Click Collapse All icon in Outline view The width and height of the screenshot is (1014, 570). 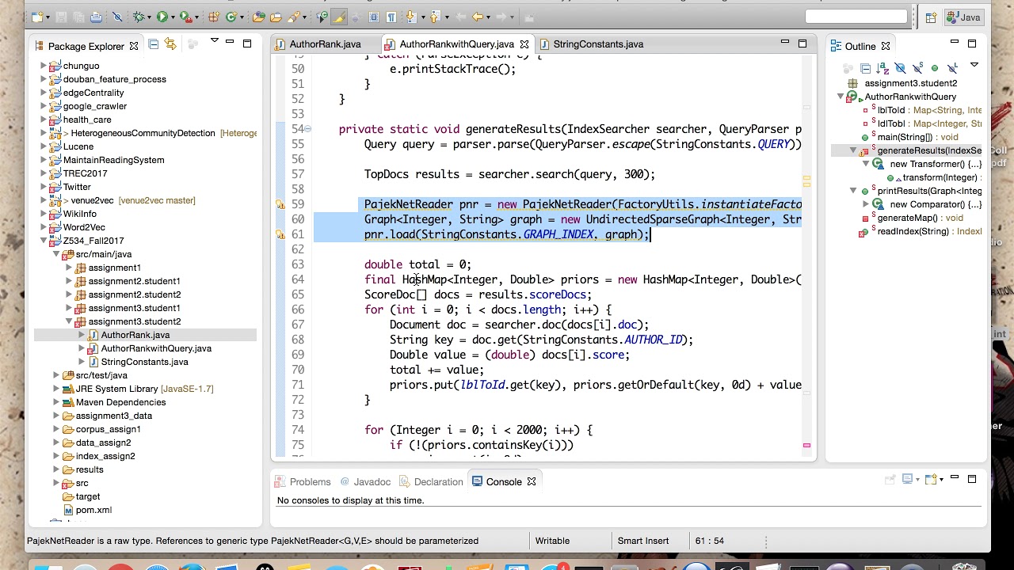tap(866, 69)
